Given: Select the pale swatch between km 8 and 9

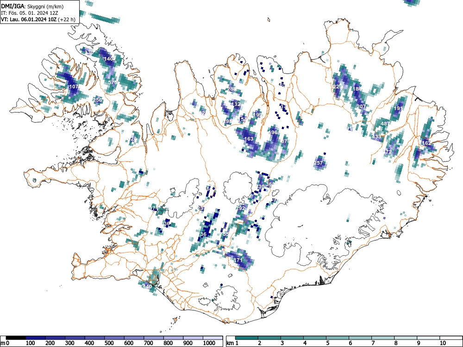Looking at the screenshot, I should [x=406, y=338].
